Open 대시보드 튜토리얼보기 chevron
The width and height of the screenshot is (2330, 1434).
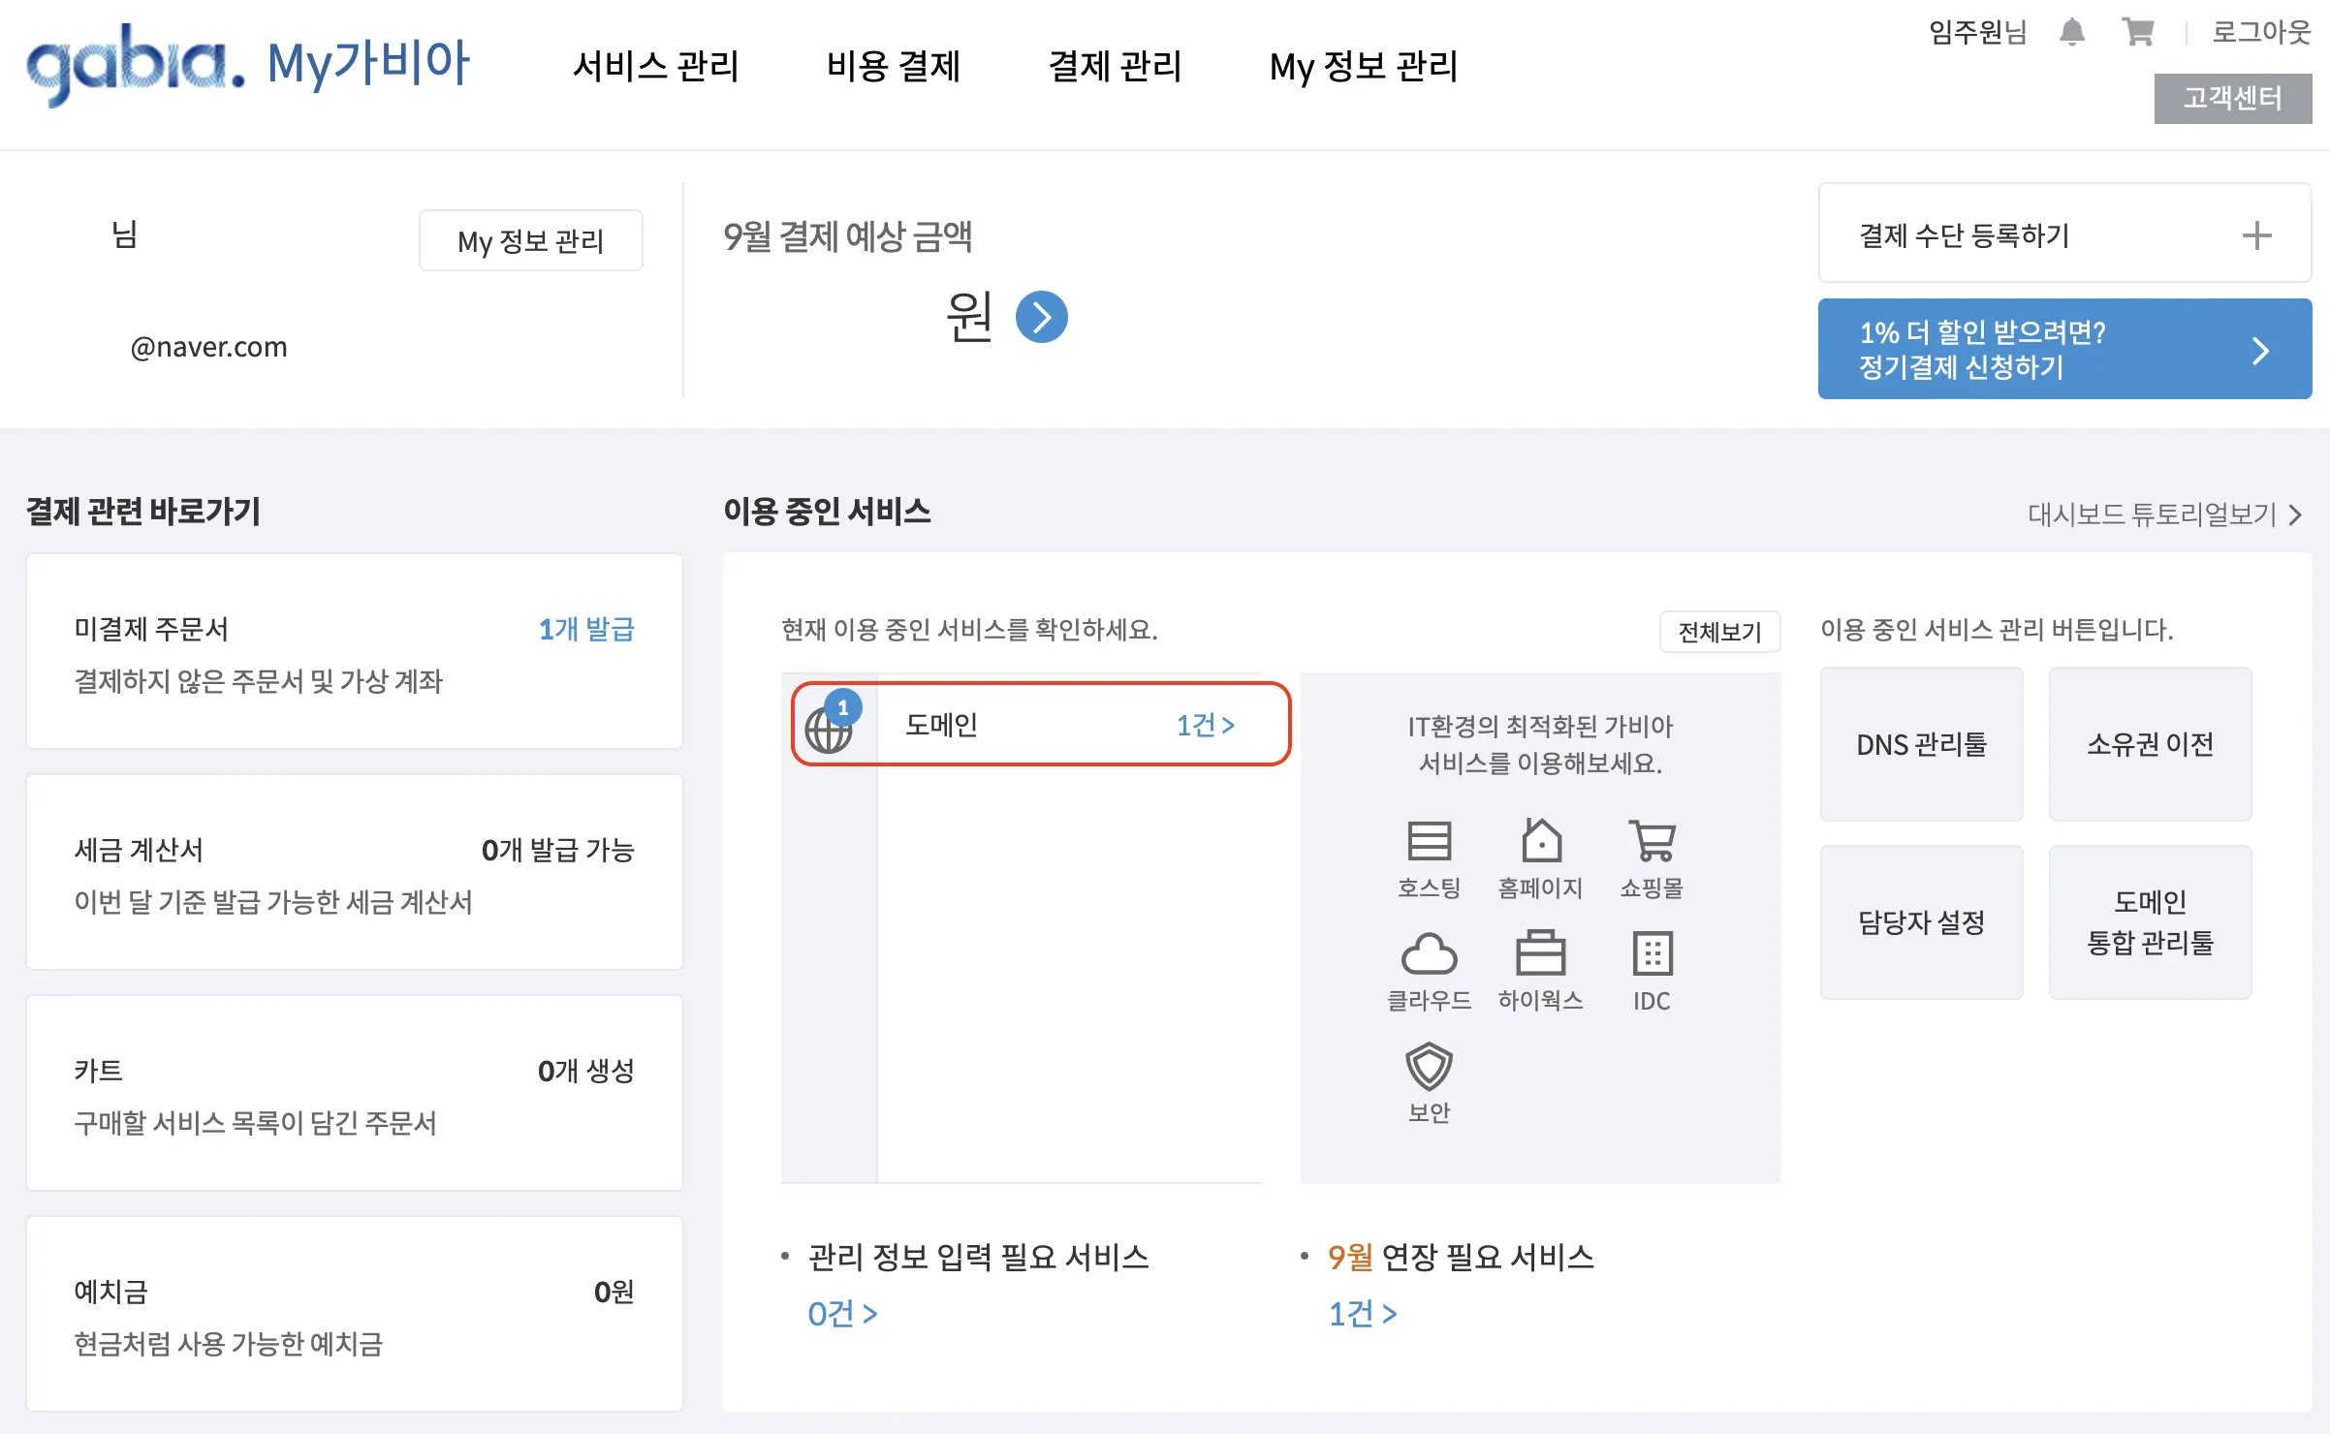click(x=2295, y=515)
